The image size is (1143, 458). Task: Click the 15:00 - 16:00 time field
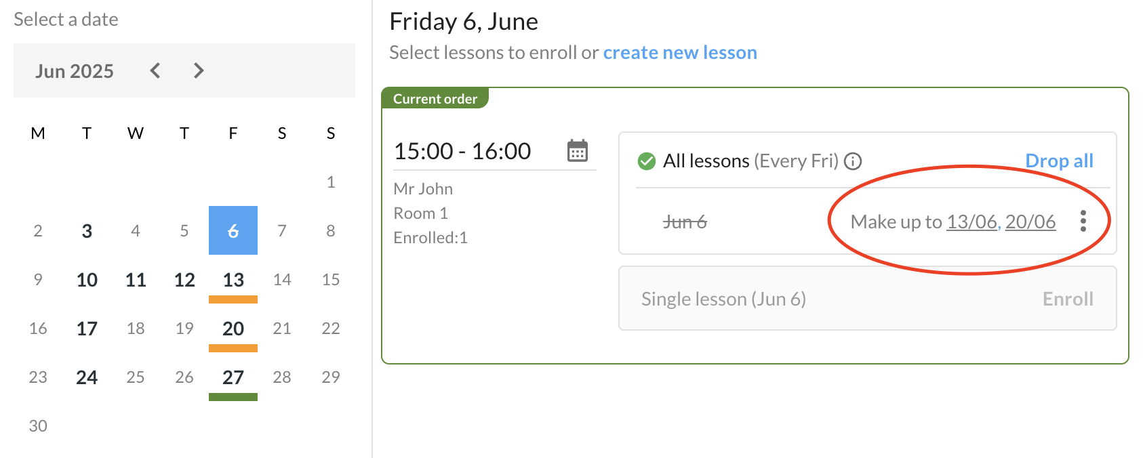(x=495, y=151)
